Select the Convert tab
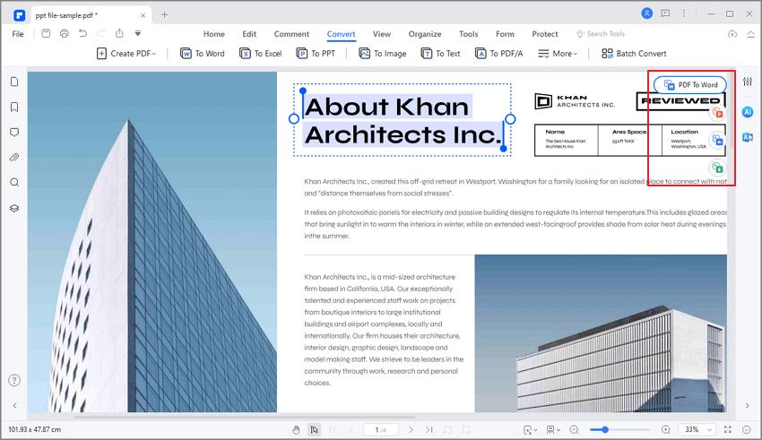This screenshot has height=440, width=762. click(341, 34)
